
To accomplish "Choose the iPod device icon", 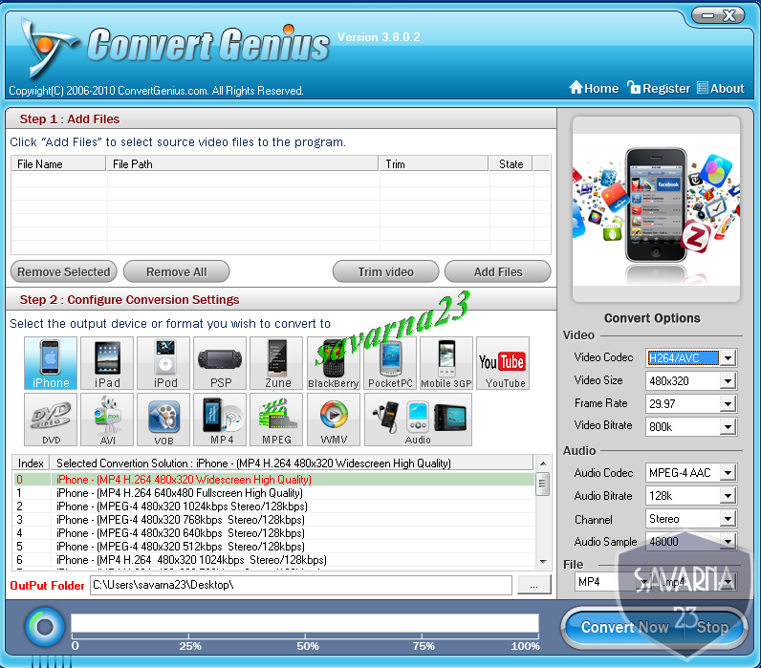I will pyautogui.click(x=163, y=363).
